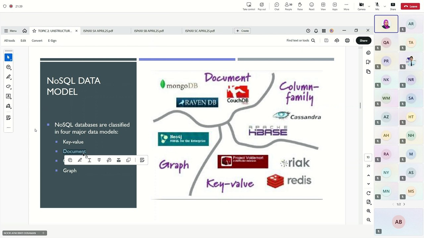Select the freehand Draw loop tool
The image size is (424, 238).
[8, 87]
